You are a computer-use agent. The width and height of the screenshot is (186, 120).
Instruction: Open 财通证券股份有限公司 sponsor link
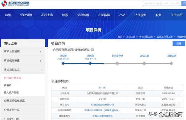102,105
